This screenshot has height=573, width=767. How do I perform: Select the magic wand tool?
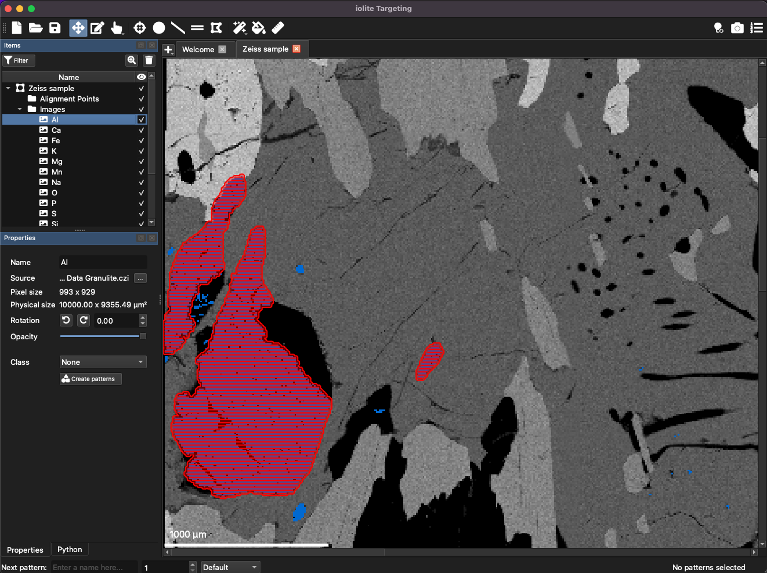[239, 28]
